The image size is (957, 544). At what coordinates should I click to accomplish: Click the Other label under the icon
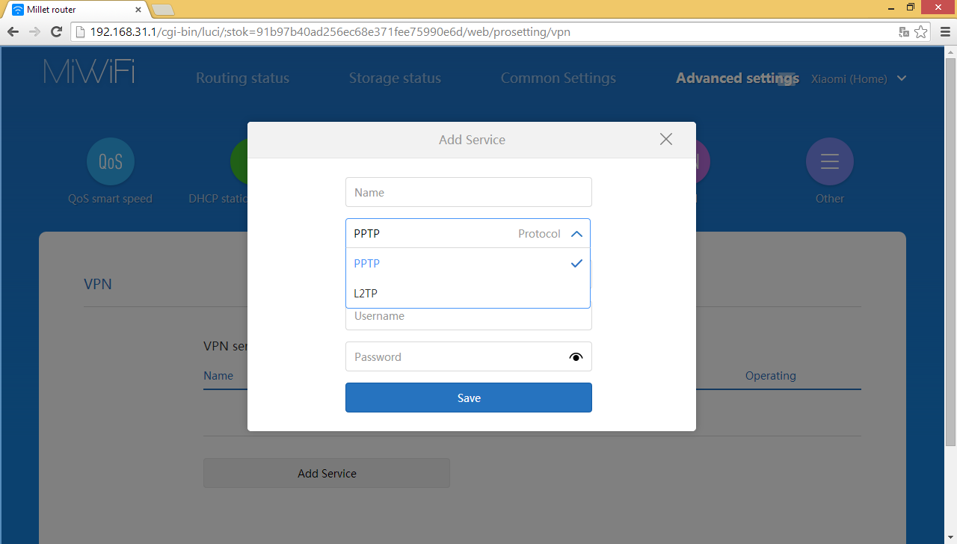click(830, 199)
